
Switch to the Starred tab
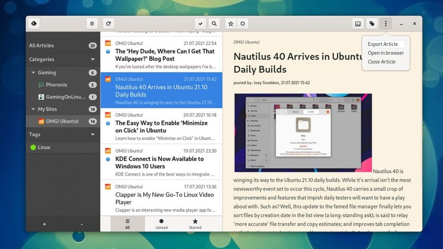[195, 224]
